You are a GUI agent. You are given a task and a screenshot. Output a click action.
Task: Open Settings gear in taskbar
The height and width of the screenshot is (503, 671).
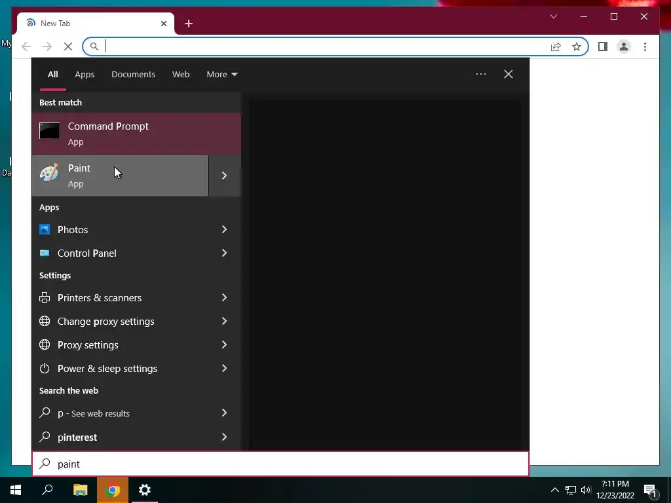(145, 490)
